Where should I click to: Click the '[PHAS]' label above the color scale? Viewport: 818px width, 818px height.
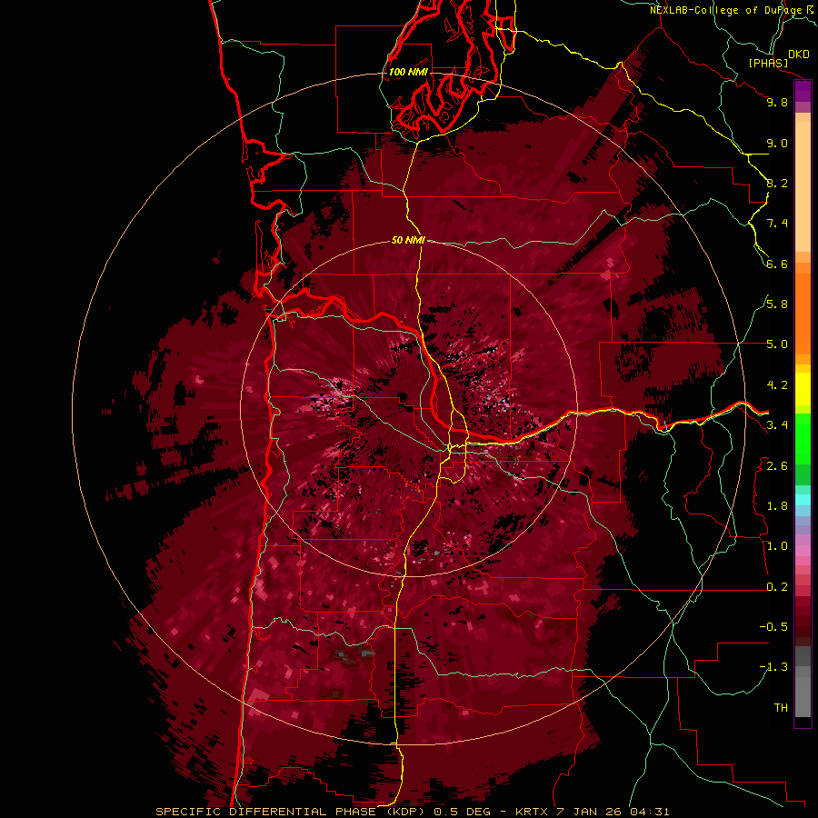[768, 63]
